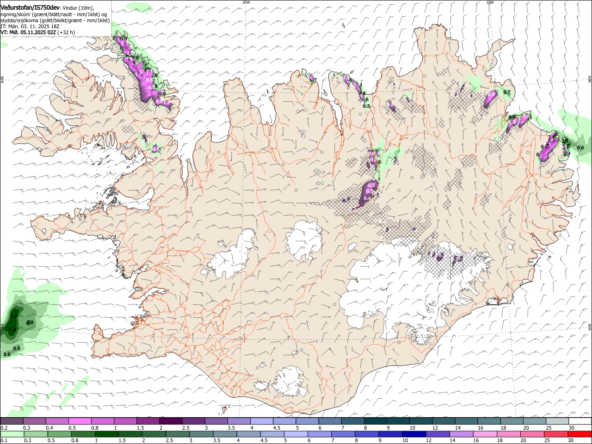The image size is (592, 444).
Task: Pick upper legend swatch between 12 and 14
Action: (443, 421)
